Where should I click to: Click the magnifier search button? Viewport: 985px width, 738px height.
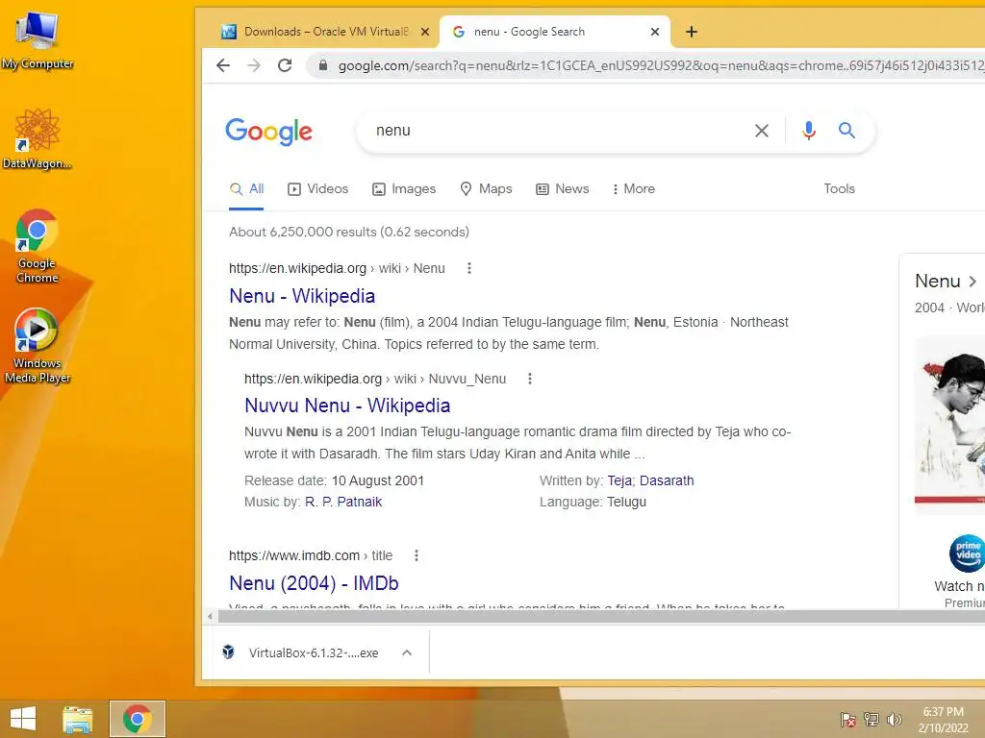pos(846,131)
